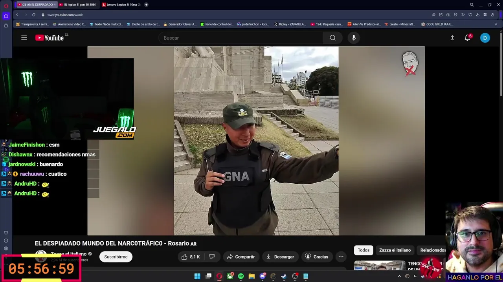503x282 pixels.
Task: Click the Buscar search field
Action: coord(240,38)
